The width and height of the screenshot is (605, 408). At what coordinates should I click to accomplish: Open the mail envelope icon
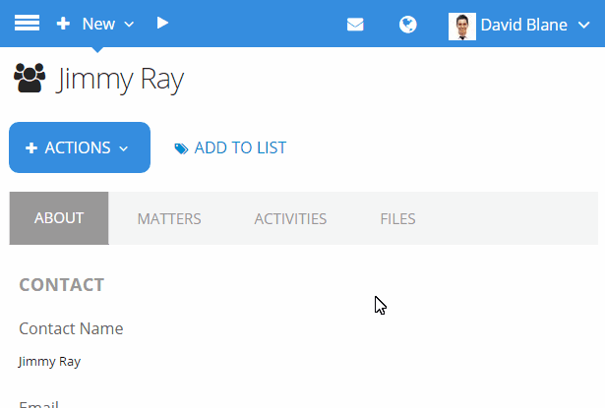click(x=355, y=25)
